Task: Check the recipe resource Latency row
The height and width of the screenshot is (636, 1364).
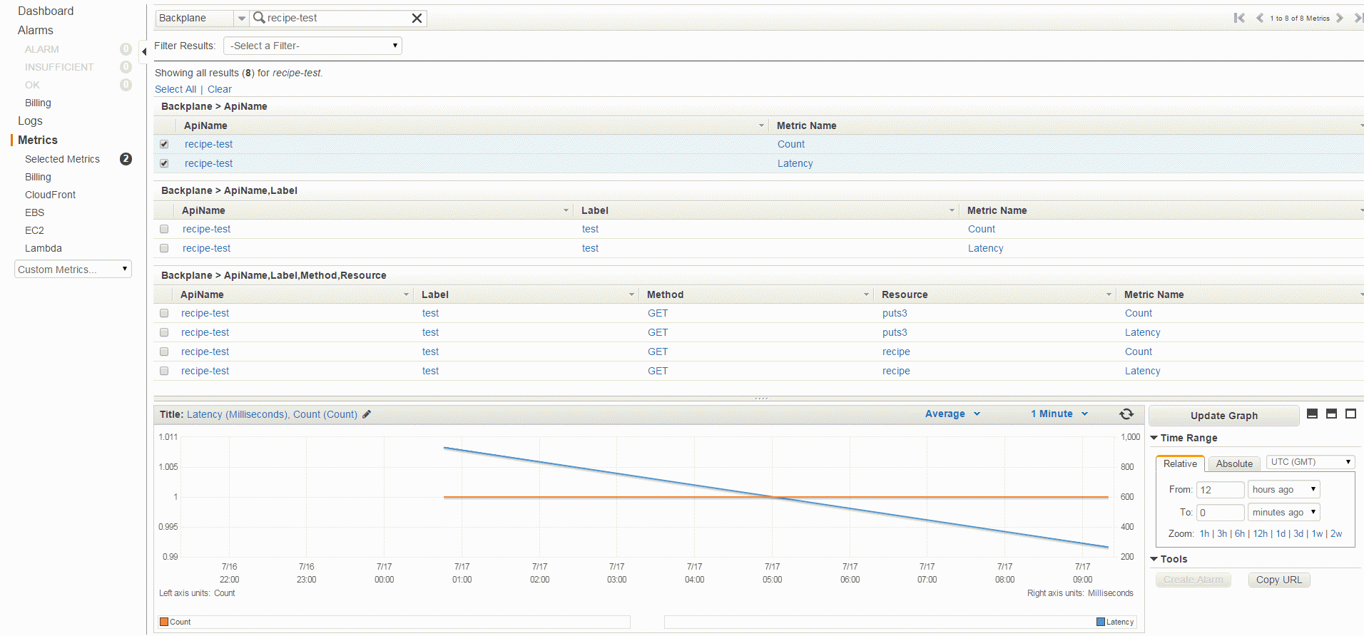Action: 164,371
